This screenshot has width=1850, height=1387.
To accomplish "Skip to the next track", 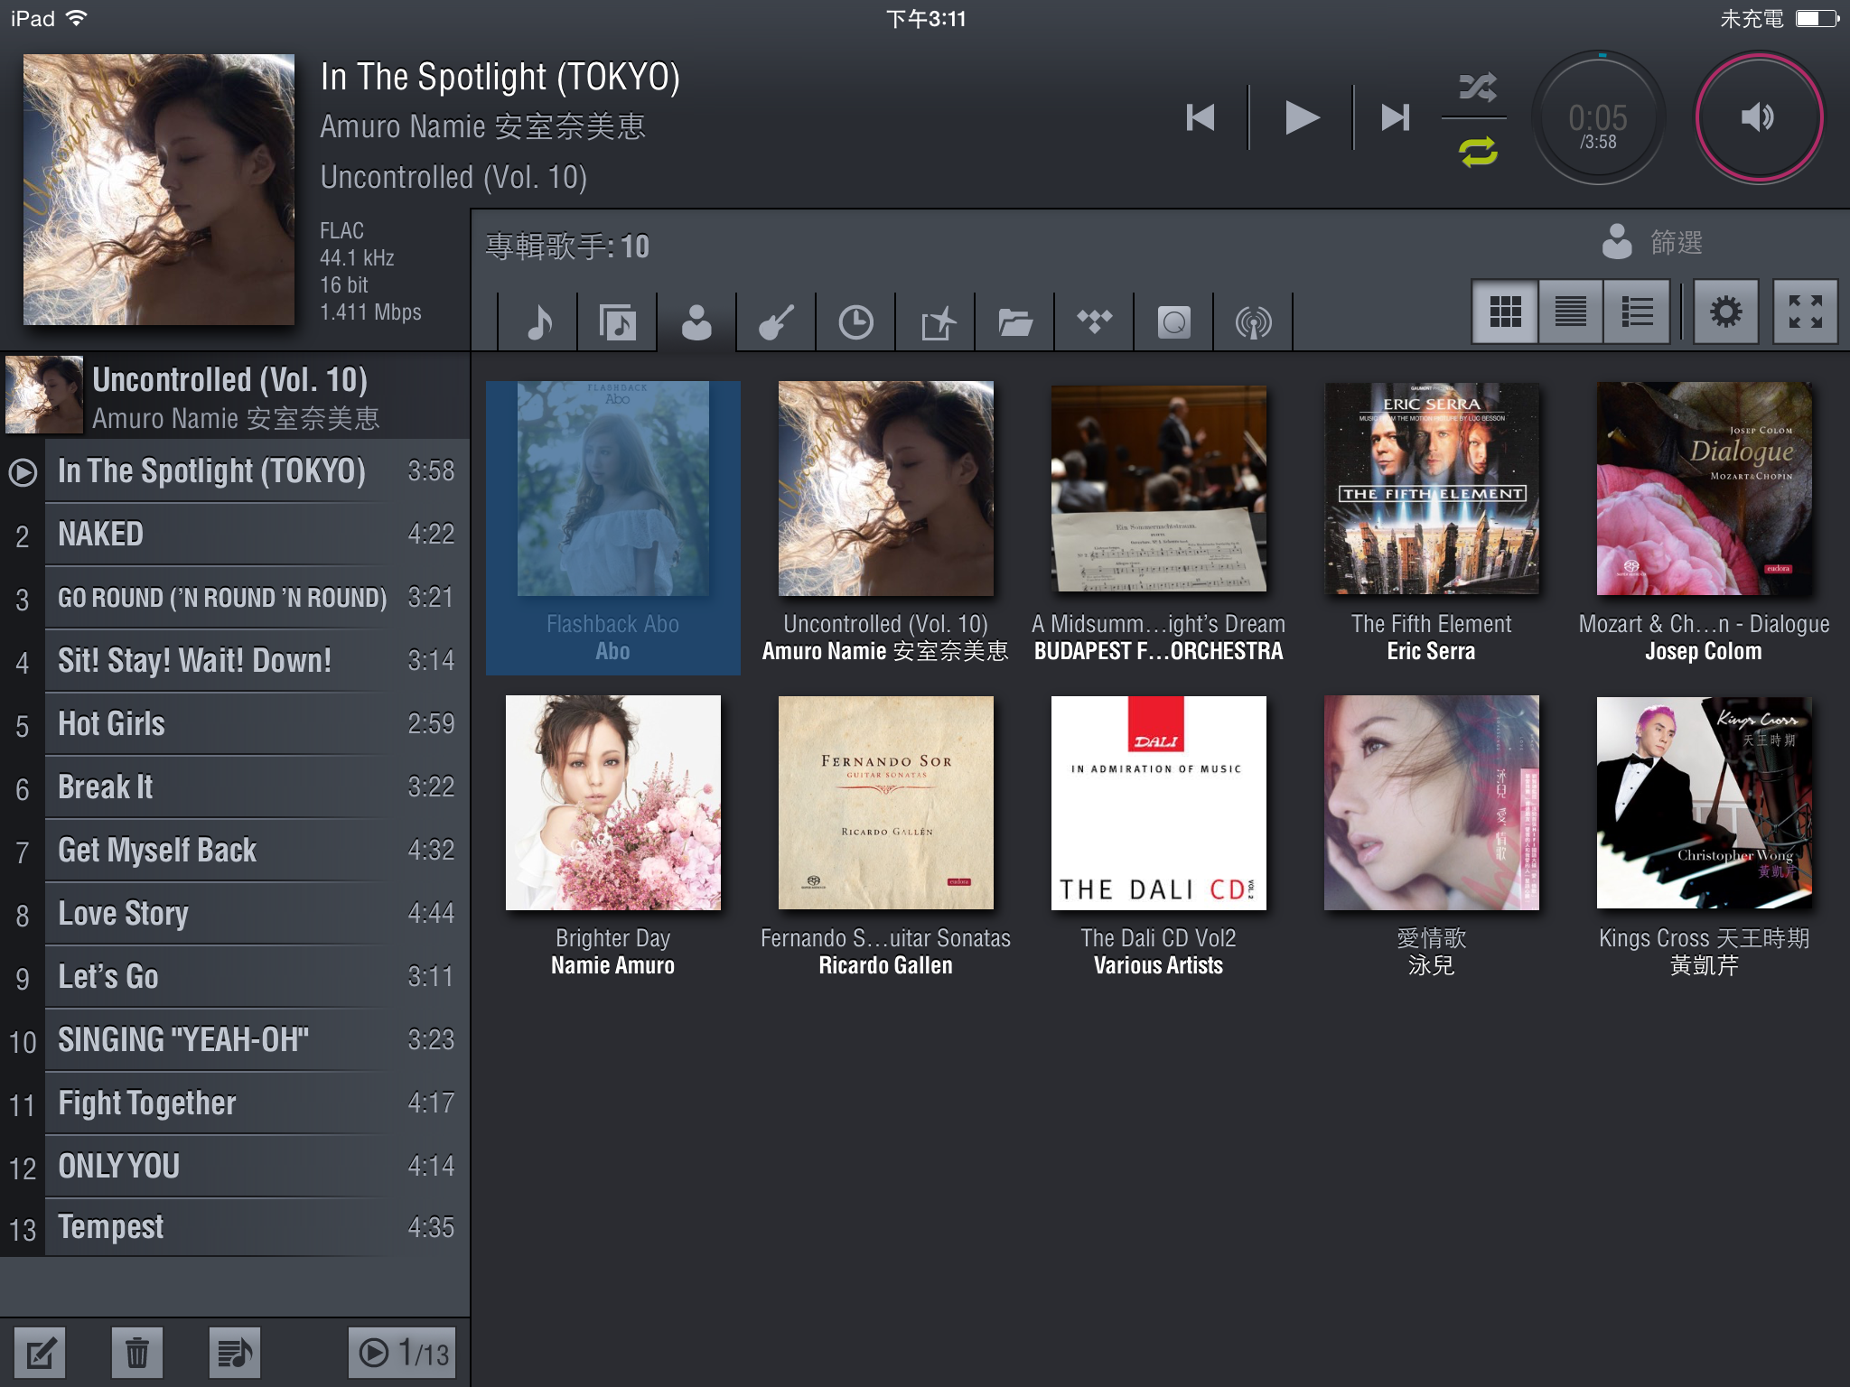I will (1395, 117).
